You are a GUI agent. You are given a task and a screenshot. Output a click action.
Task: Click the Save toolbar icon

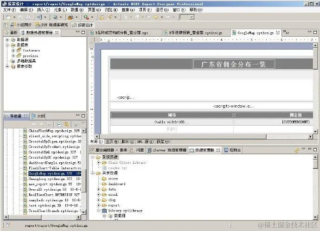pos(20,17)
